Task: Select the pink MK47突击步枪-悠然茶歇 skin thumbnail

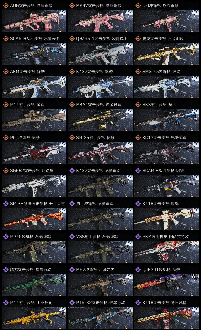Action: pyautogui.click(x=100, y=21)
